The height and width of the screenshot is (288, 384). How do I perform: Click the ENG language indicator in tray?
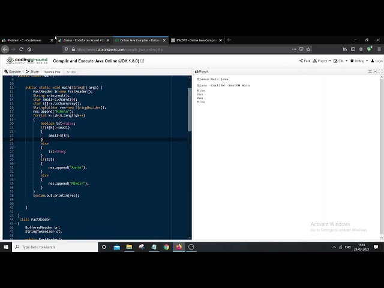point(348,247)
